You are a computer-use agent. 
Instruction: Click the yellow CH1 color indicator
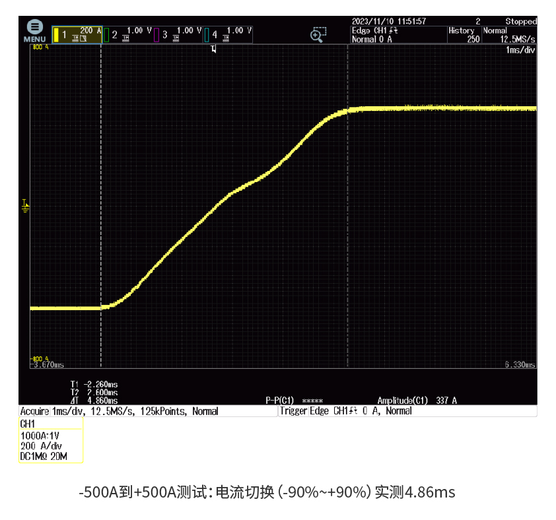[x=56, y=35]
